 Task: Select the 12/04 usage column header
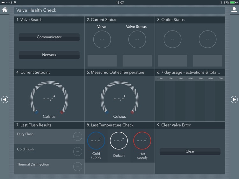[170, 78]
